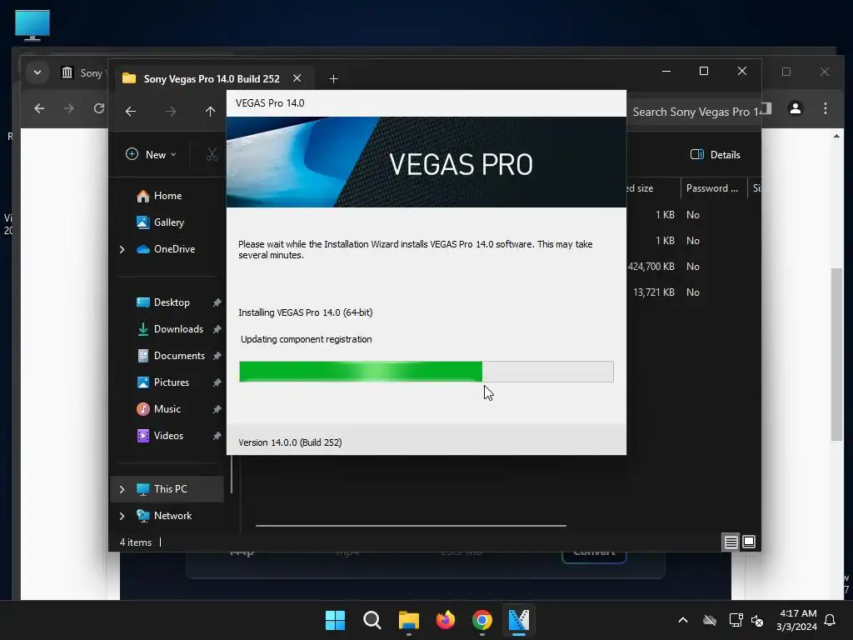Open the Windows Start menu

(335, 620)
